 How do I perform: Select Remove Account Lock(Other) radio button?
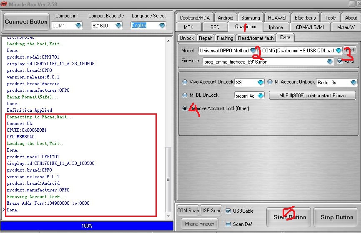[185, 108]
